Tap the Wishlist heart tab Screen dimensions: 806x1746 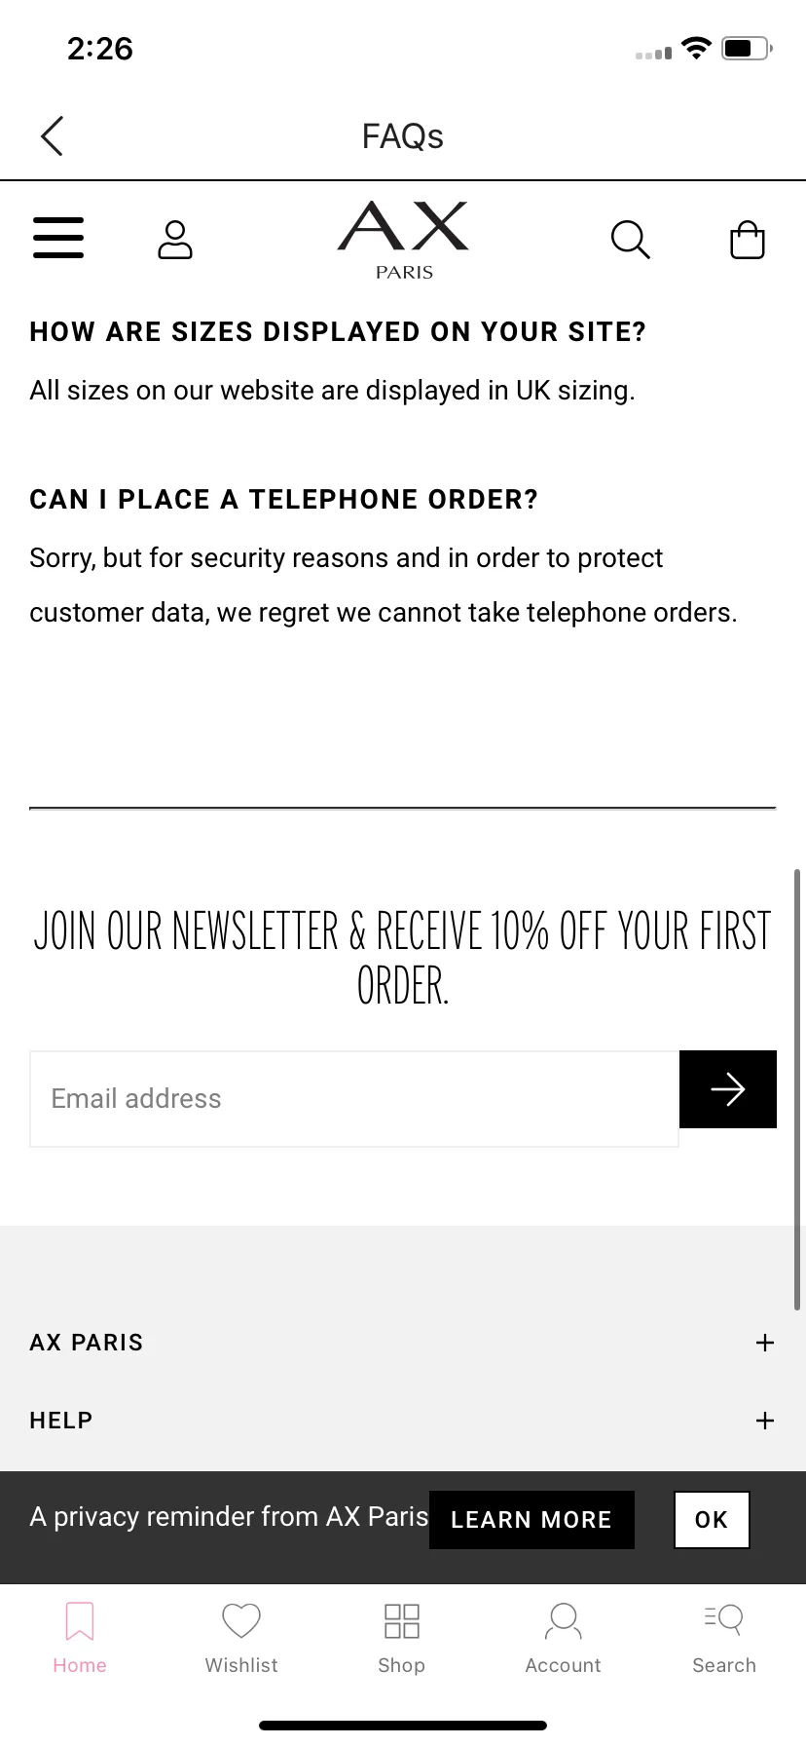click(241, 1638)
